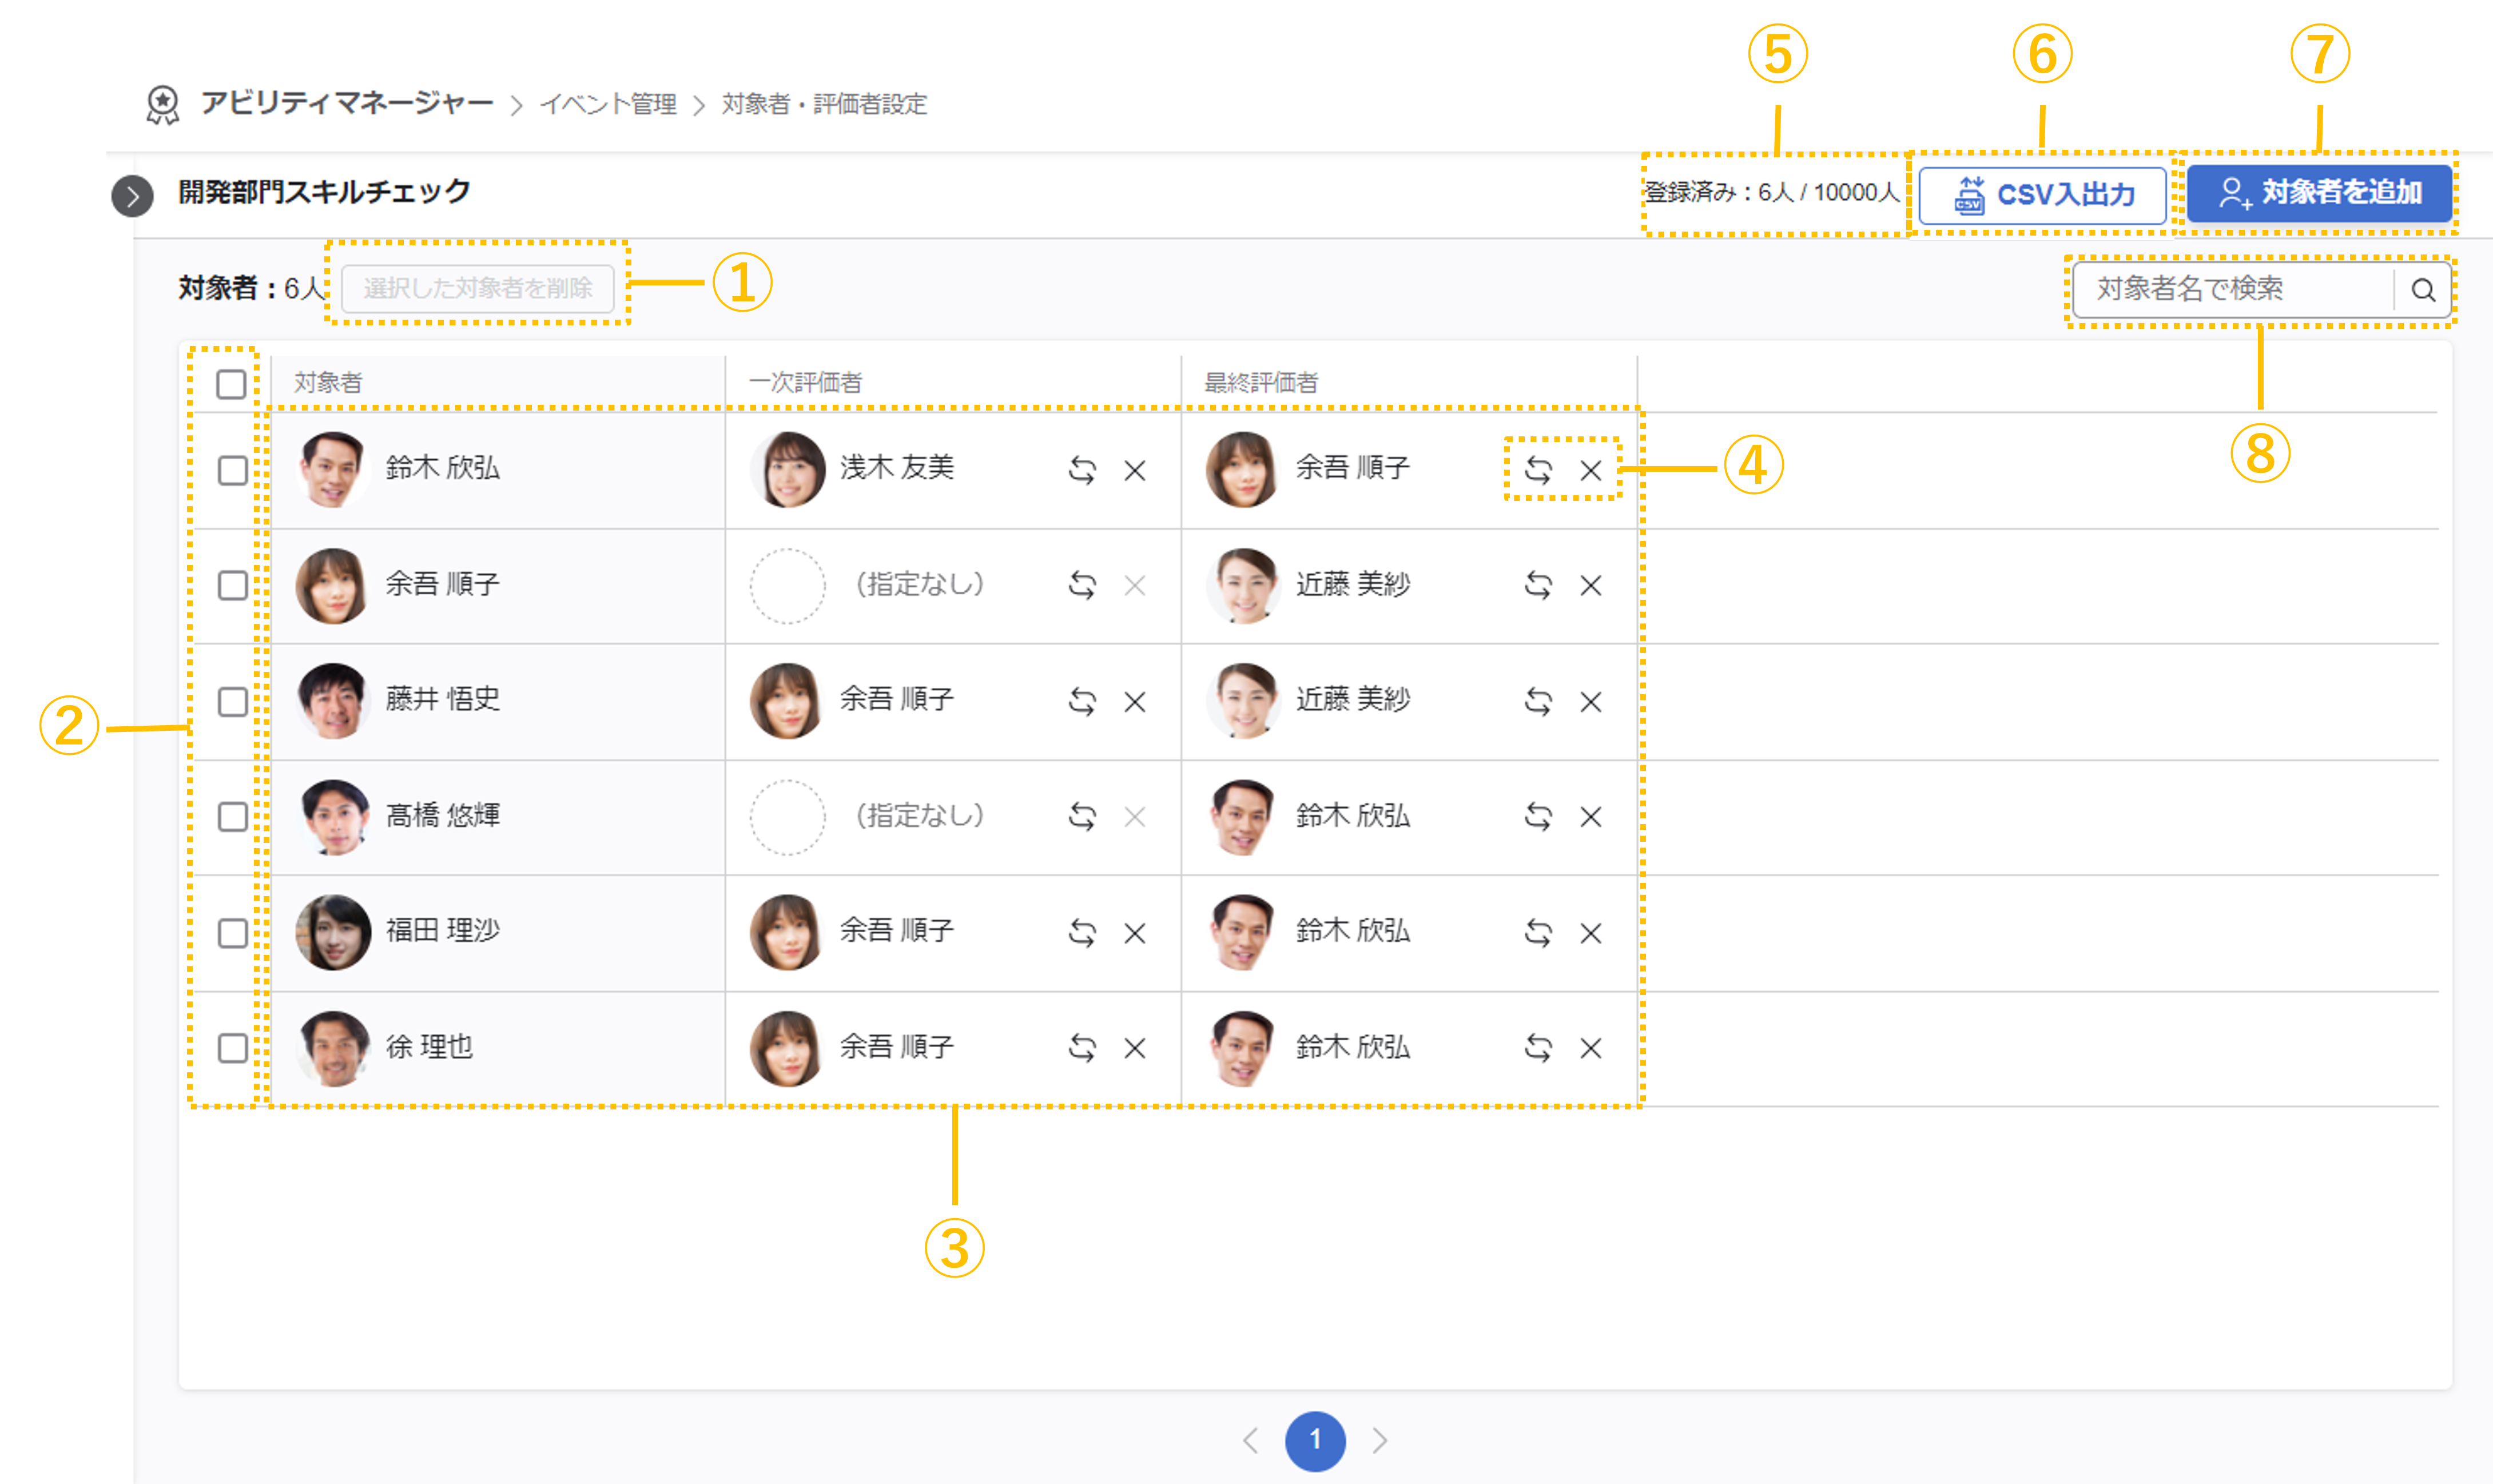
Task: Swap final evaluator in 福田 理沙 row
Action: click(x=1538, y=933)
